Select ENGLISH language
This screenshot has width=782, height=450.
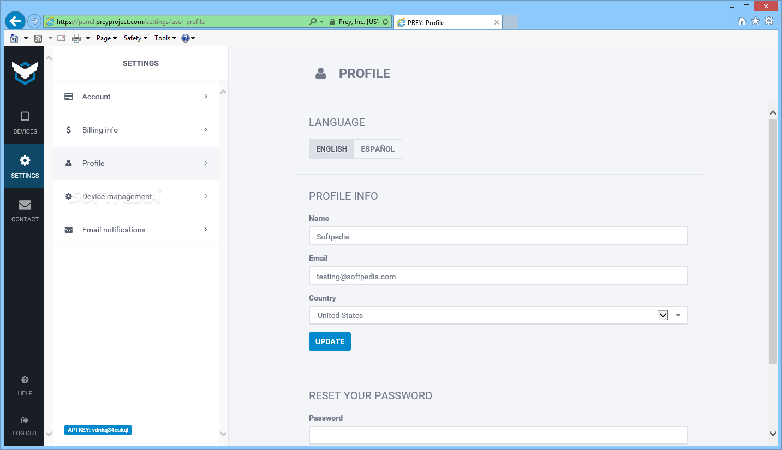(332, 149)
